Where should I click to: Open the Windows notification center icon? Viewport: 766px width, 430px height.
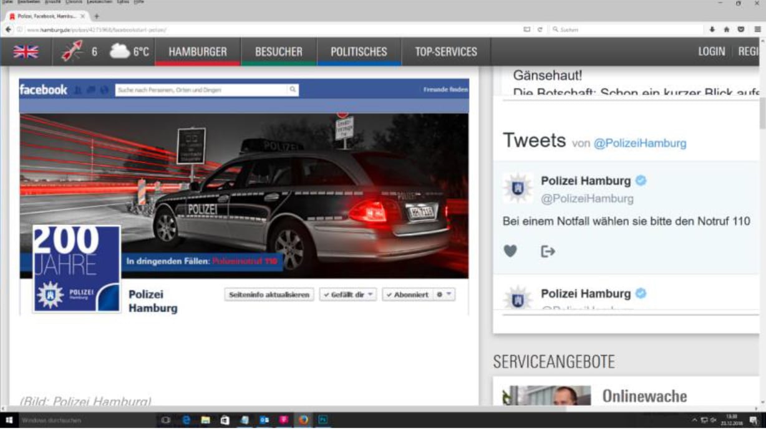coord(754,421)
